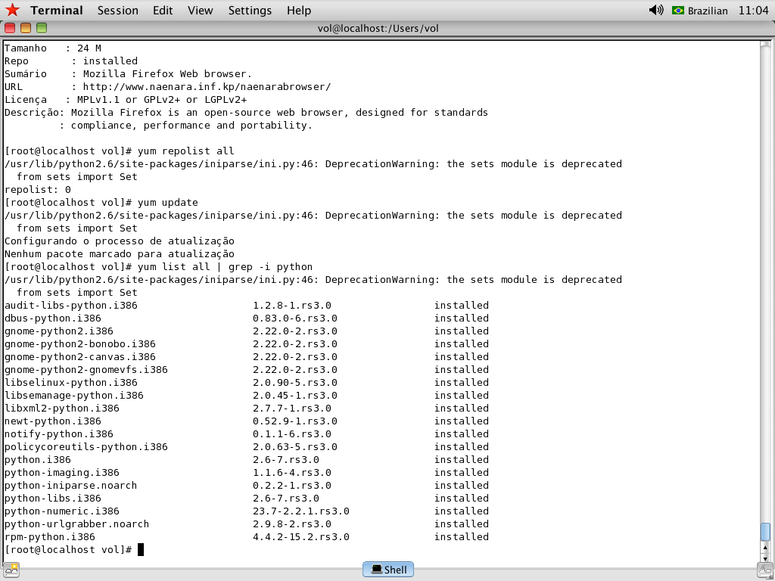Screen dimensions: 775x581
Task: Open the Help menu
Action: click(x=299, y=11)
